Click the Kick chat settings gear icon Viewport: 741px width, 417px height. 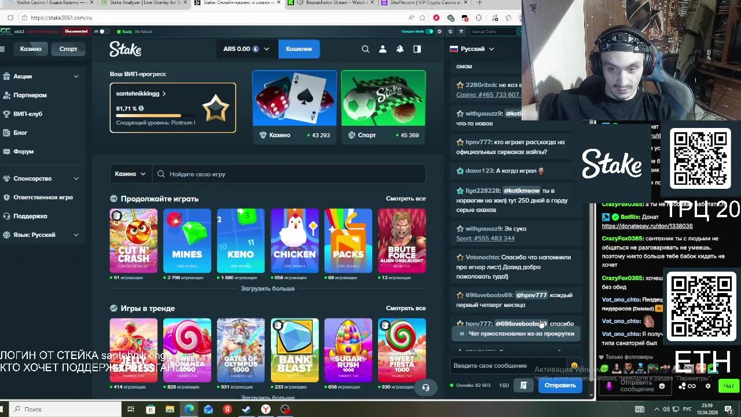(x=707, y=386)
